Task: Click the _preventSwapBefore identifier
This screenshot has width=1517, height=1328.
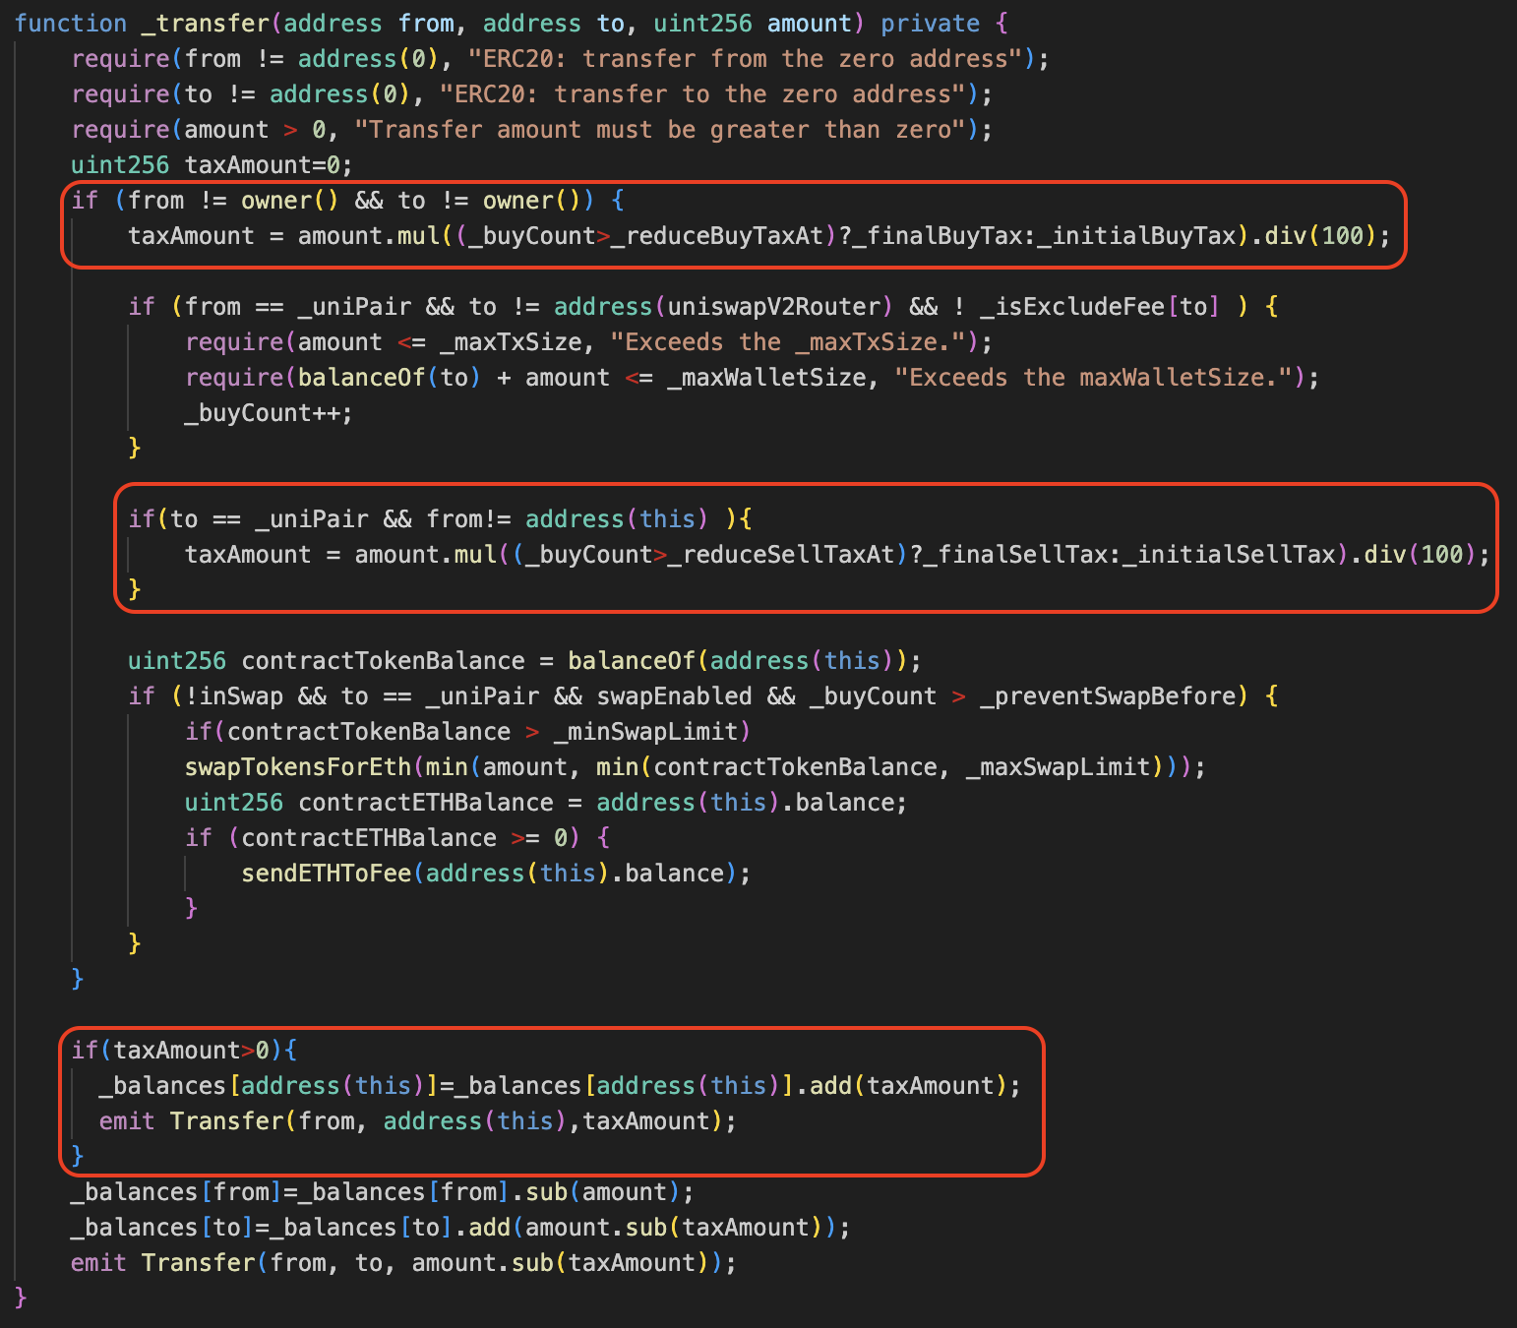Action: coord(1107,696)
